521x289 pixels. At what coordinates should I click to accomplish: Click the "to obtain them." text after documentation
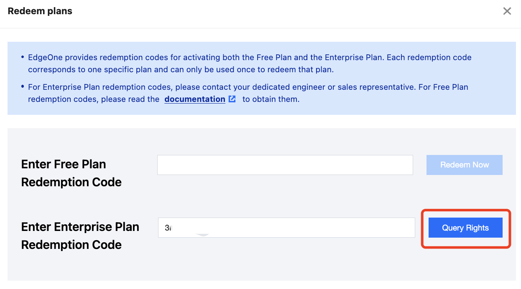[271, 99]
